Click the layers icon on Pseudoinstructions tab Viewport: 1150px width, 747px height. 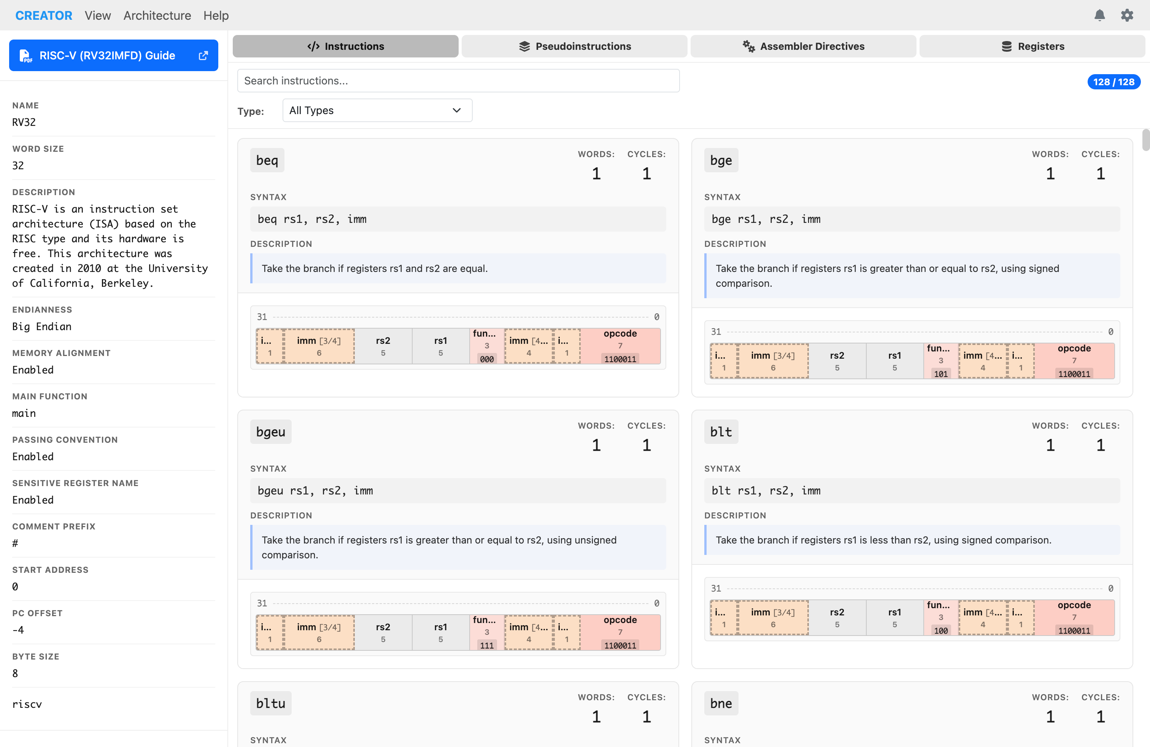tap(524, 46)
